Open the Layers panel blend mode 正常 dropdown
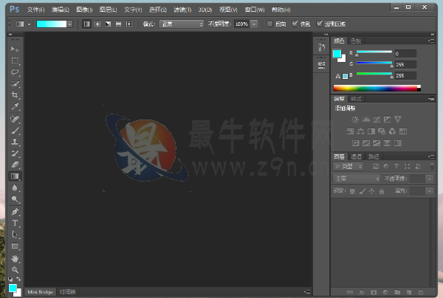This screenshot has width=443, height=298. [x=357, y=179]
